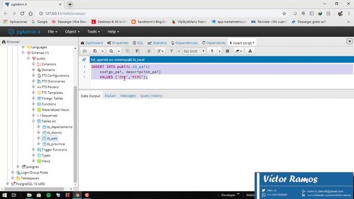Expand the Functions node

(33, 104)
